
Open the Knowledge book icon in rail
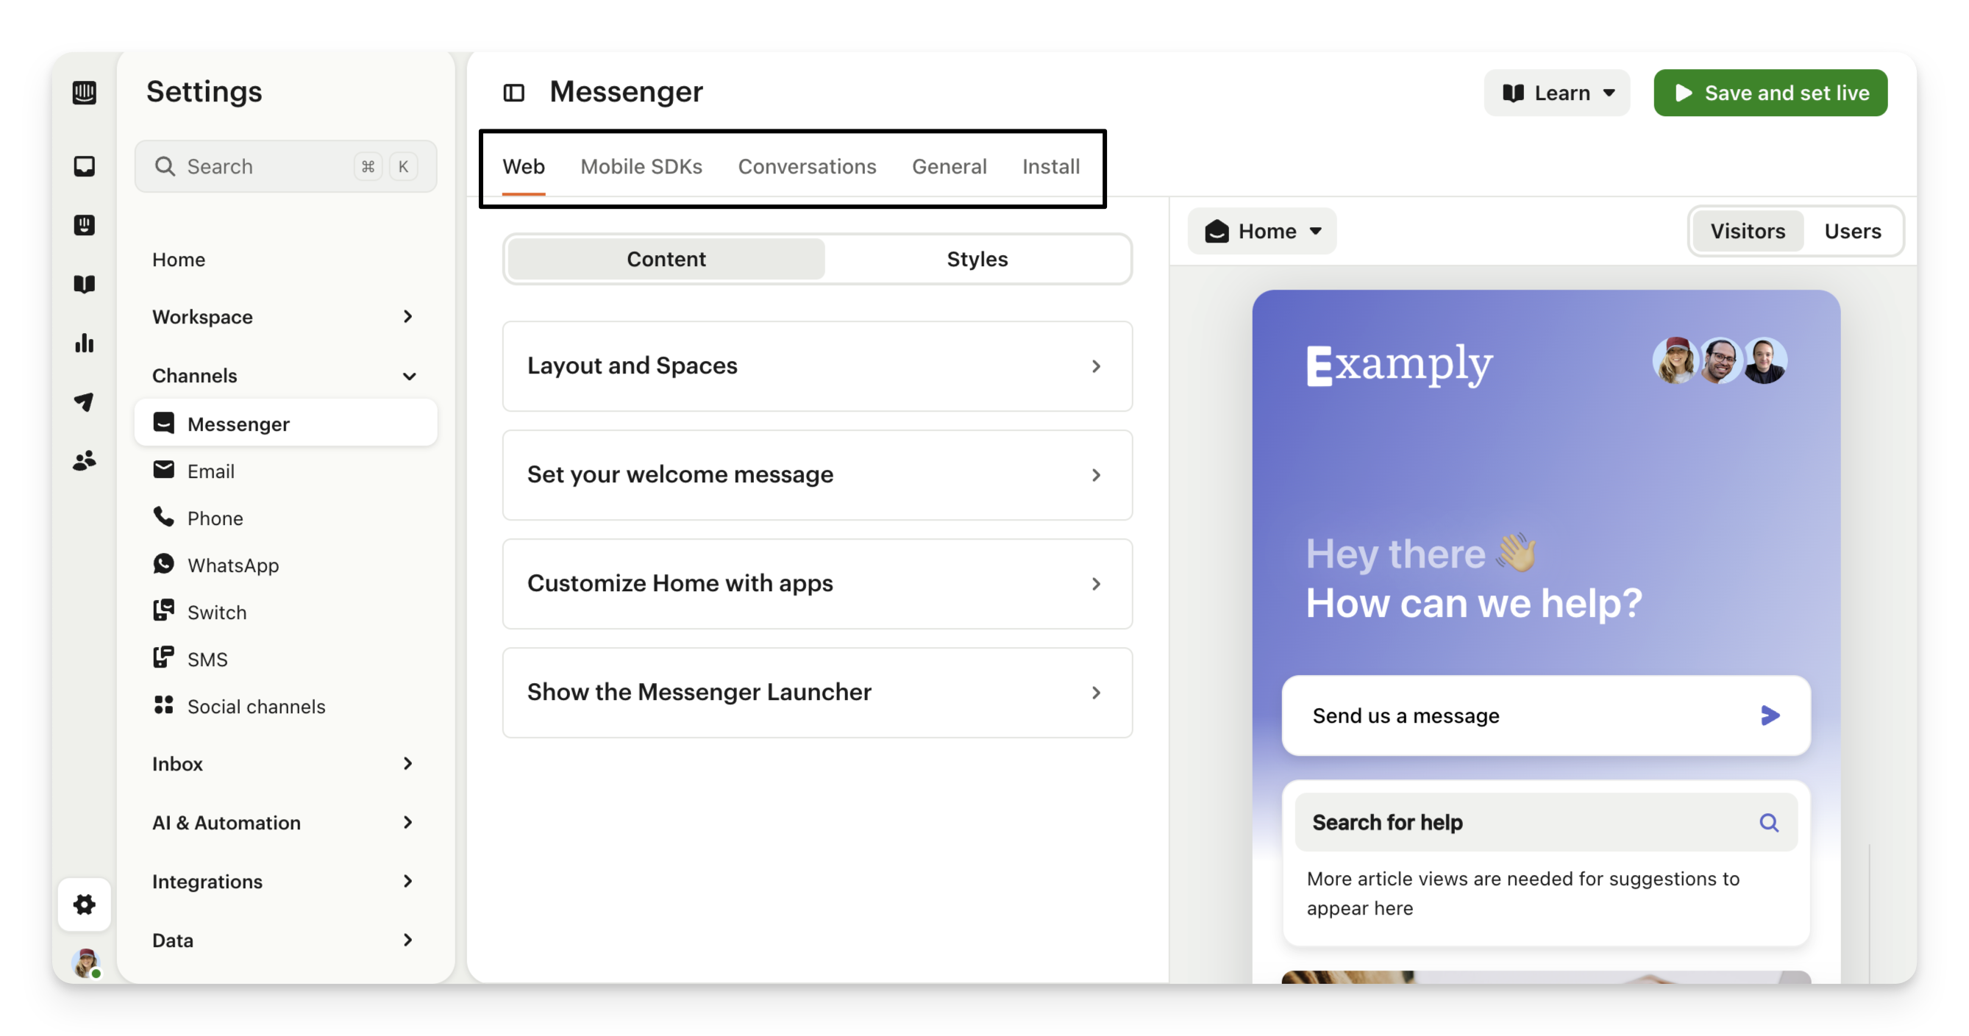(84, 285)
